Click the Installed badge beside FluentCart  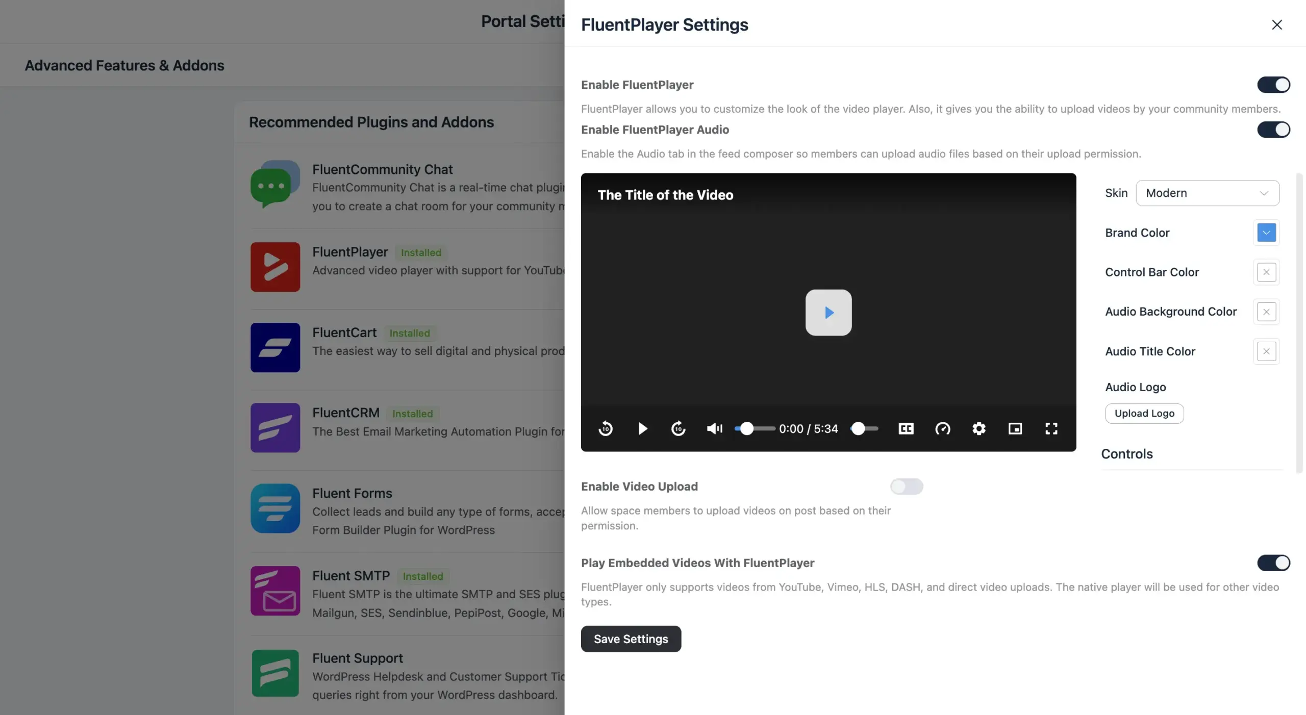409,333
